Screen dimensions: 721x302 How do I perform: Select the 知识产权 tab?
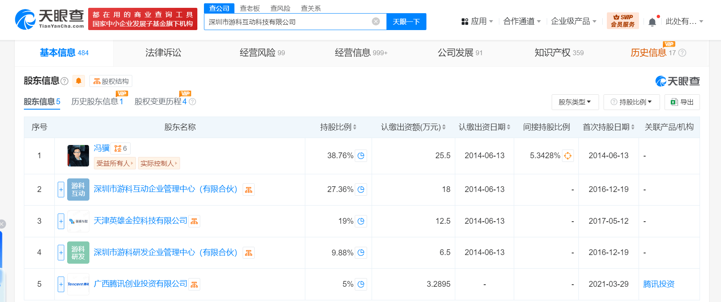(559, 53)
